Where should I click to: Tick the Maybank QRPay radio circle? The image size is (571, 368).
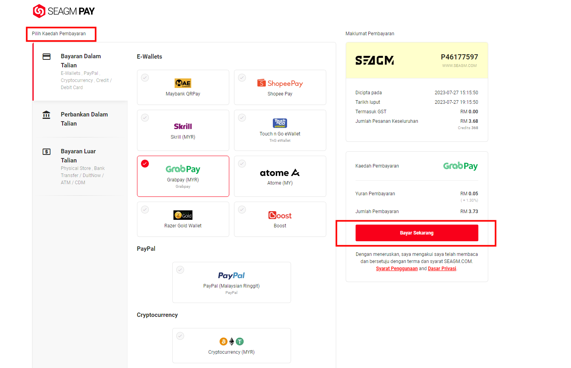pos(145,78)
